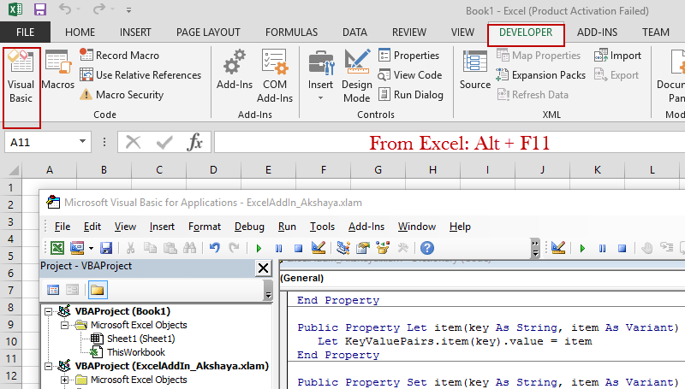The image size is (685, 389).
Task: Open Properties Window icon in VBA toolbar
Action: [362, 248]
